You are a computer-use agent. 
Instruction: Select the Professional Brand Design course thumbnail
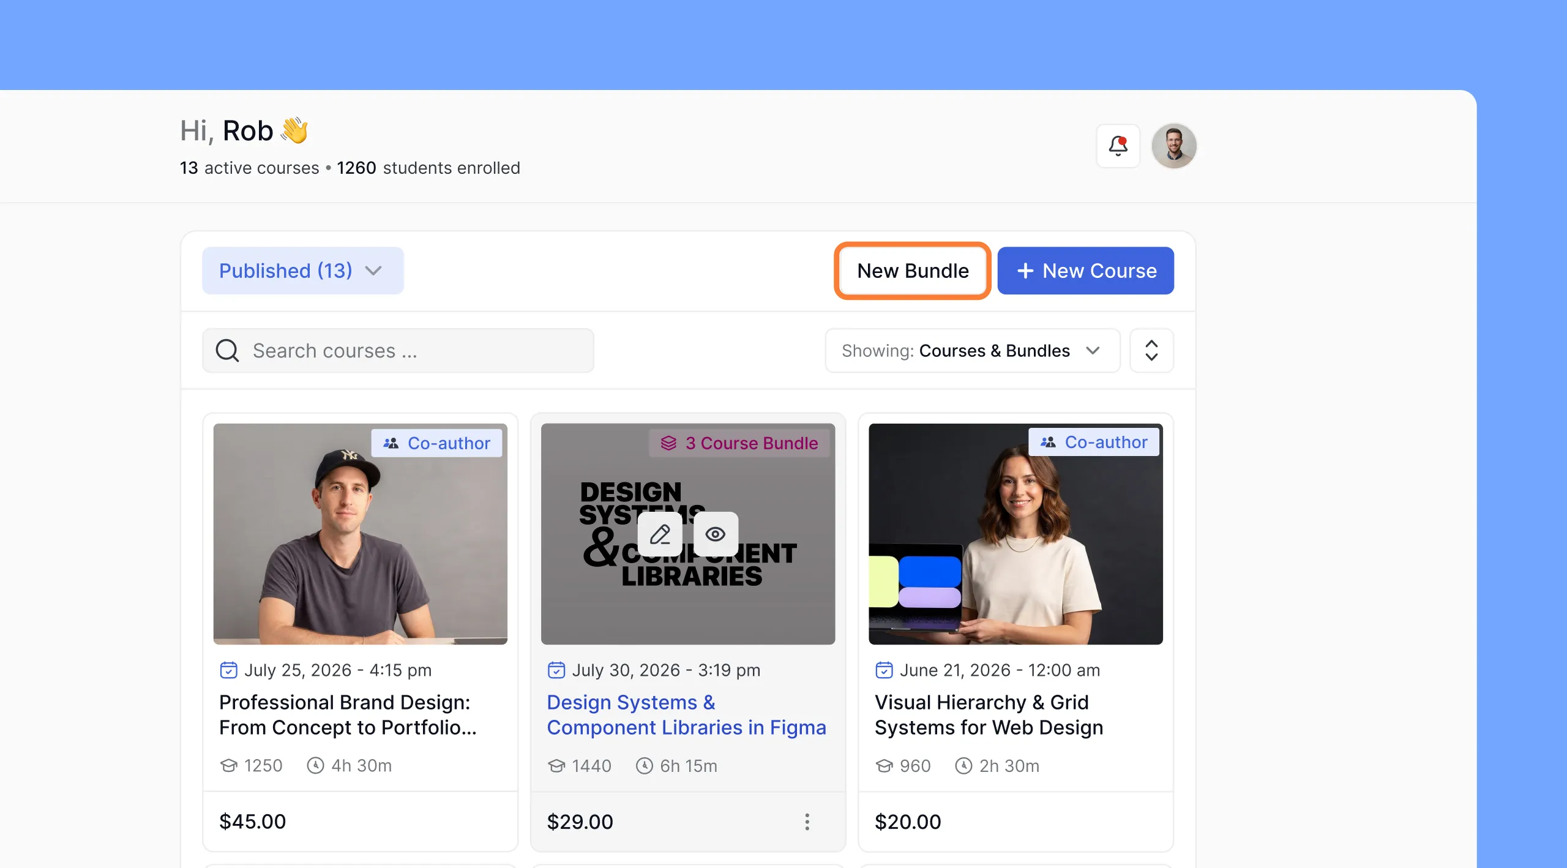click(360, 534)
